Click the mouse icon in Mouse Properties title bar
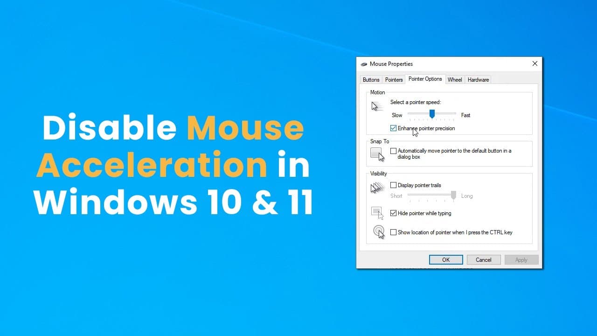 coord(364,64)
